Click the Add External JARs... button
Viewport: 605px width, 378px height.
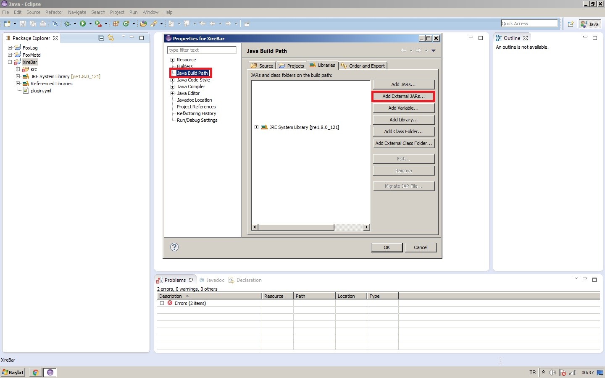point(403,96)
